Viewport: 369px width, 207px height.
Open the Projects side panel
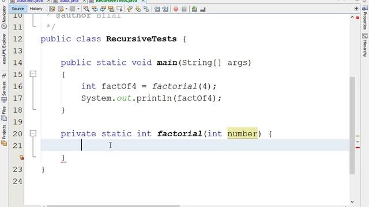4,135
